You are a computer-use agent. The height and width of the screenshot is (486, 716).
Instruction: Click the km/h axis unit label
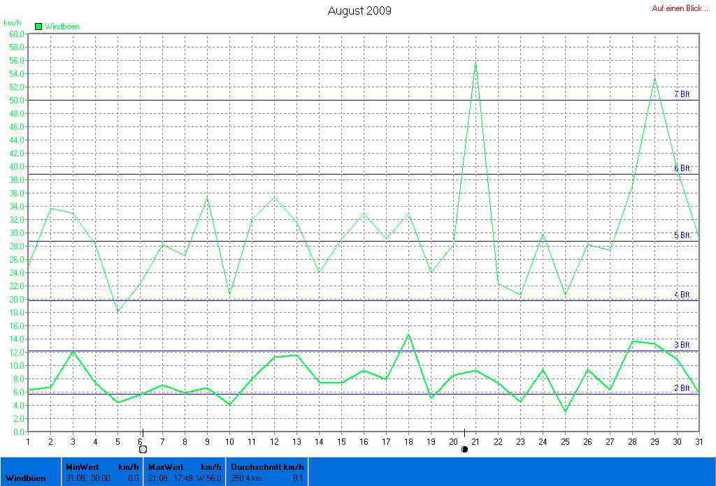[13, 23]
